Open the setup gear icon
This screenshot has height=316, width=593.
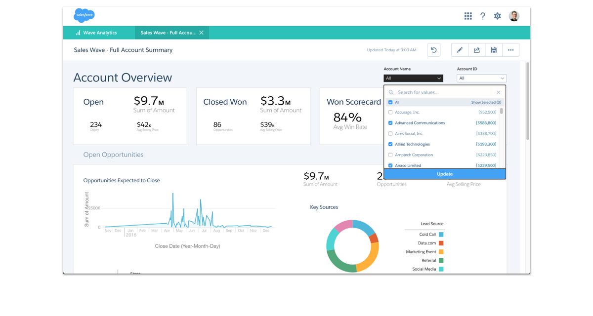498,16
